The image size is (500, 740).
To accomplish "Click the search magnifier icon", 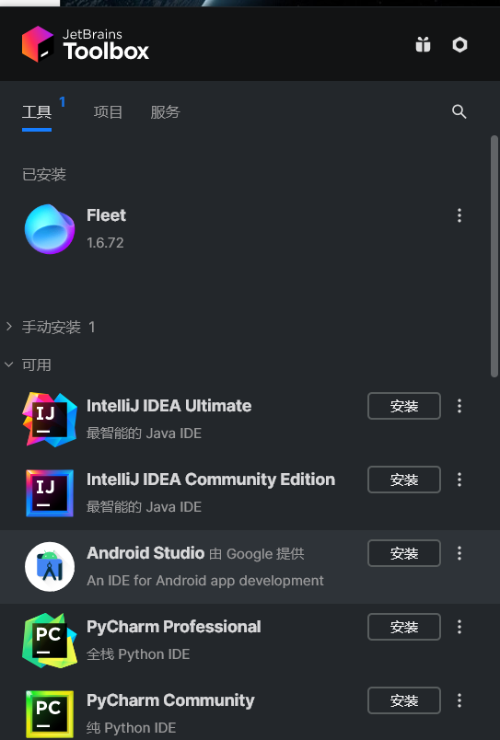I will (459, 112).
